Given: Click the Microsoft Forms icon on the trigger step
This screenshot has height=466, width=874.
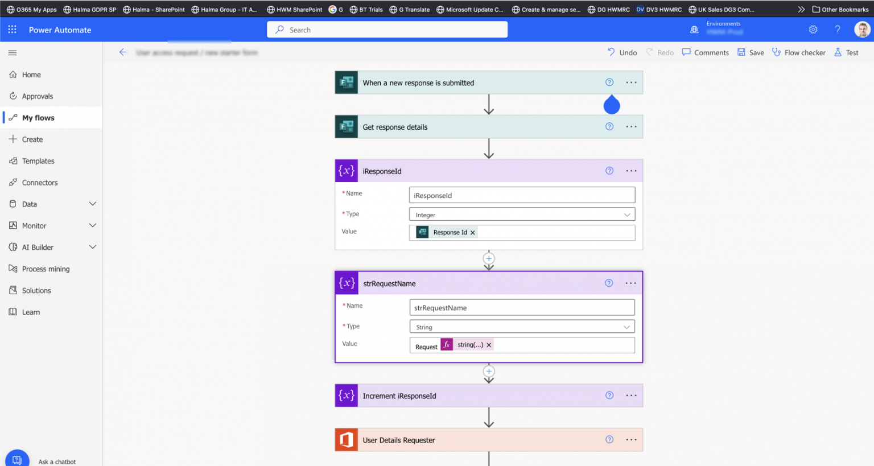Looking at the screenshot, I should coord(346,82).
